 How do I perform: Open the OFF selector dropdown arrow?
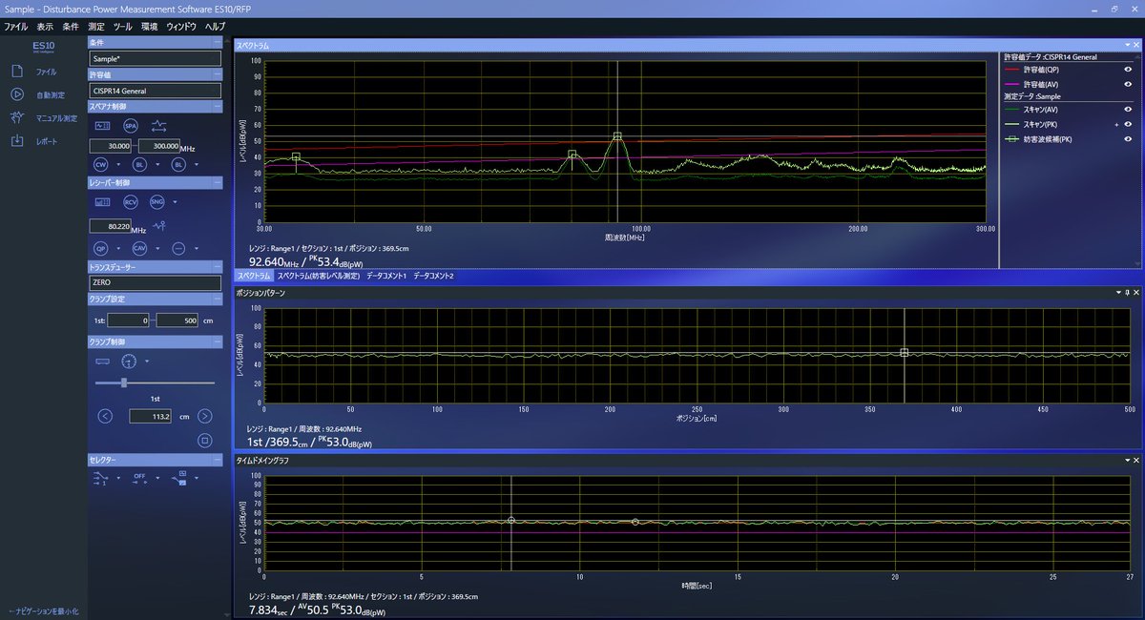click(156, 477)
